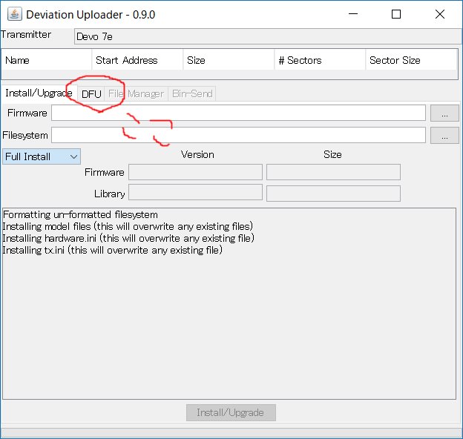
Task: Browse for a Firmware file
Action: (444, 113)
